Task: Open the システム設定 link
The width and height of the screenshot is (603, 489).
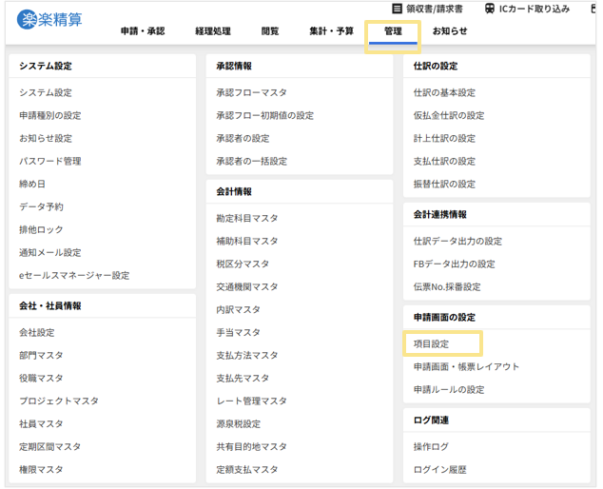Action: point(45,92)
